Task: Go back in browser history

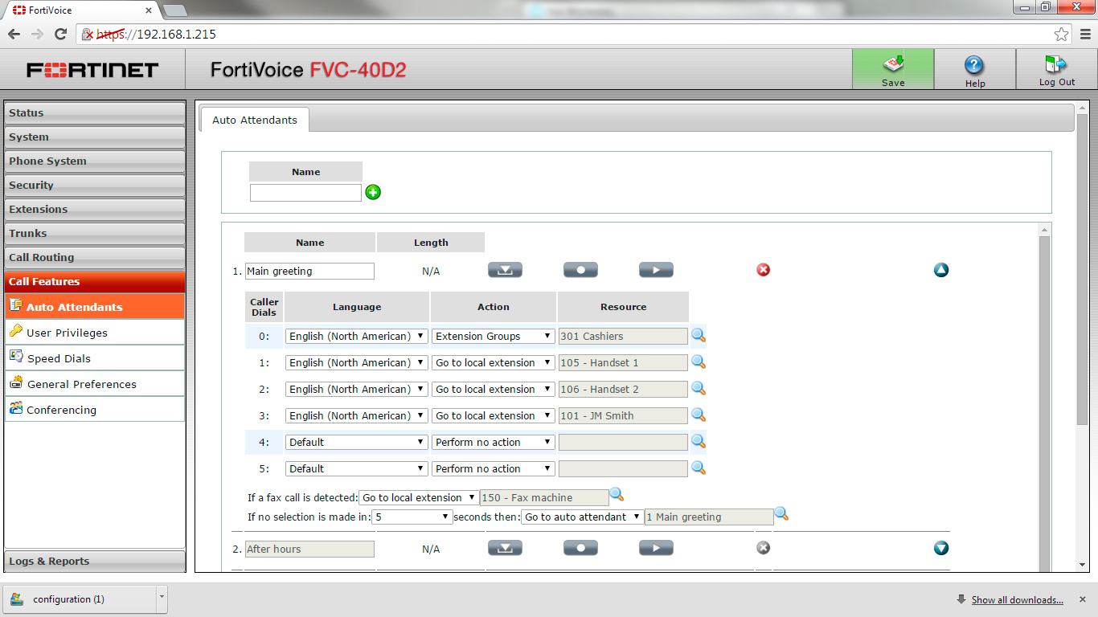Action: (x=14, y=34)
